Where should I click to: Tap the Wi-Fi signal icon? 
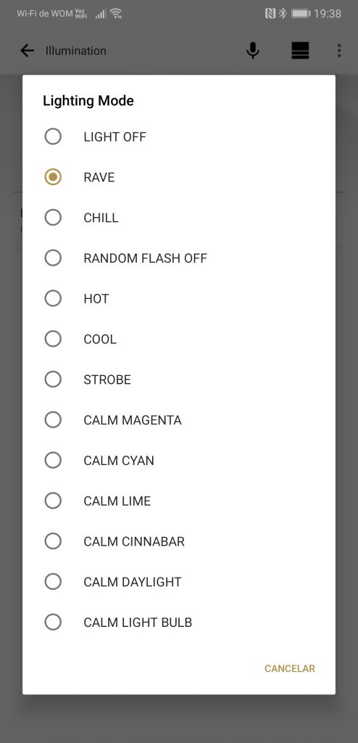116,14
